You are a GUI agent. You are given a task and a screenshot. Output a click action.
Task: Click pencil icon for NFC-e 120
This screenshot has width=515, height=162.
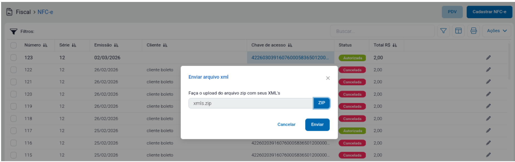pos(488,94)
